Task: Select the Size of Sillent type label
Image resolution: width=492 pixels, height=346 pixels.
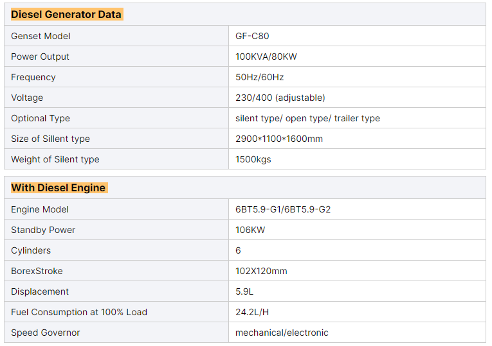Action: (50, 139)
